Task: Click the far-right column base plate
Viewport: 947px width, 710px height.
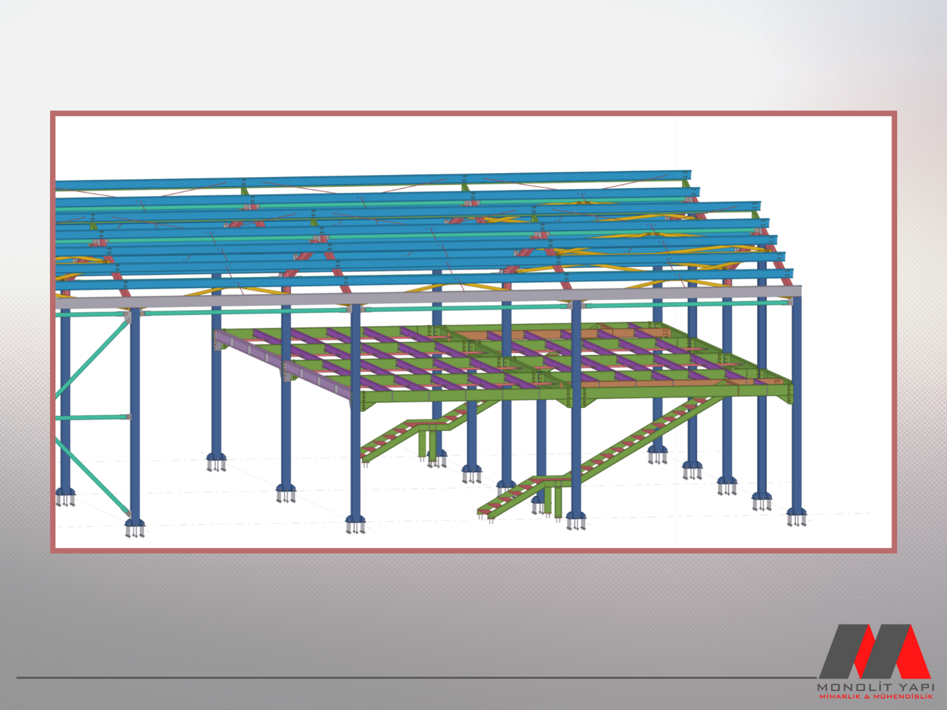Action: pyautogui.click(x=797, y=513)
